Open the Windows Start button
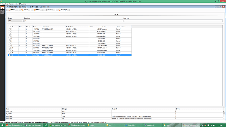The width and height of the screenshot is (226, 127). click(x=2, y=125)
